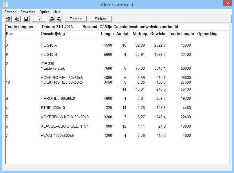Click the paint surface value 30,91
234x173 pixels.
[140, 54]
